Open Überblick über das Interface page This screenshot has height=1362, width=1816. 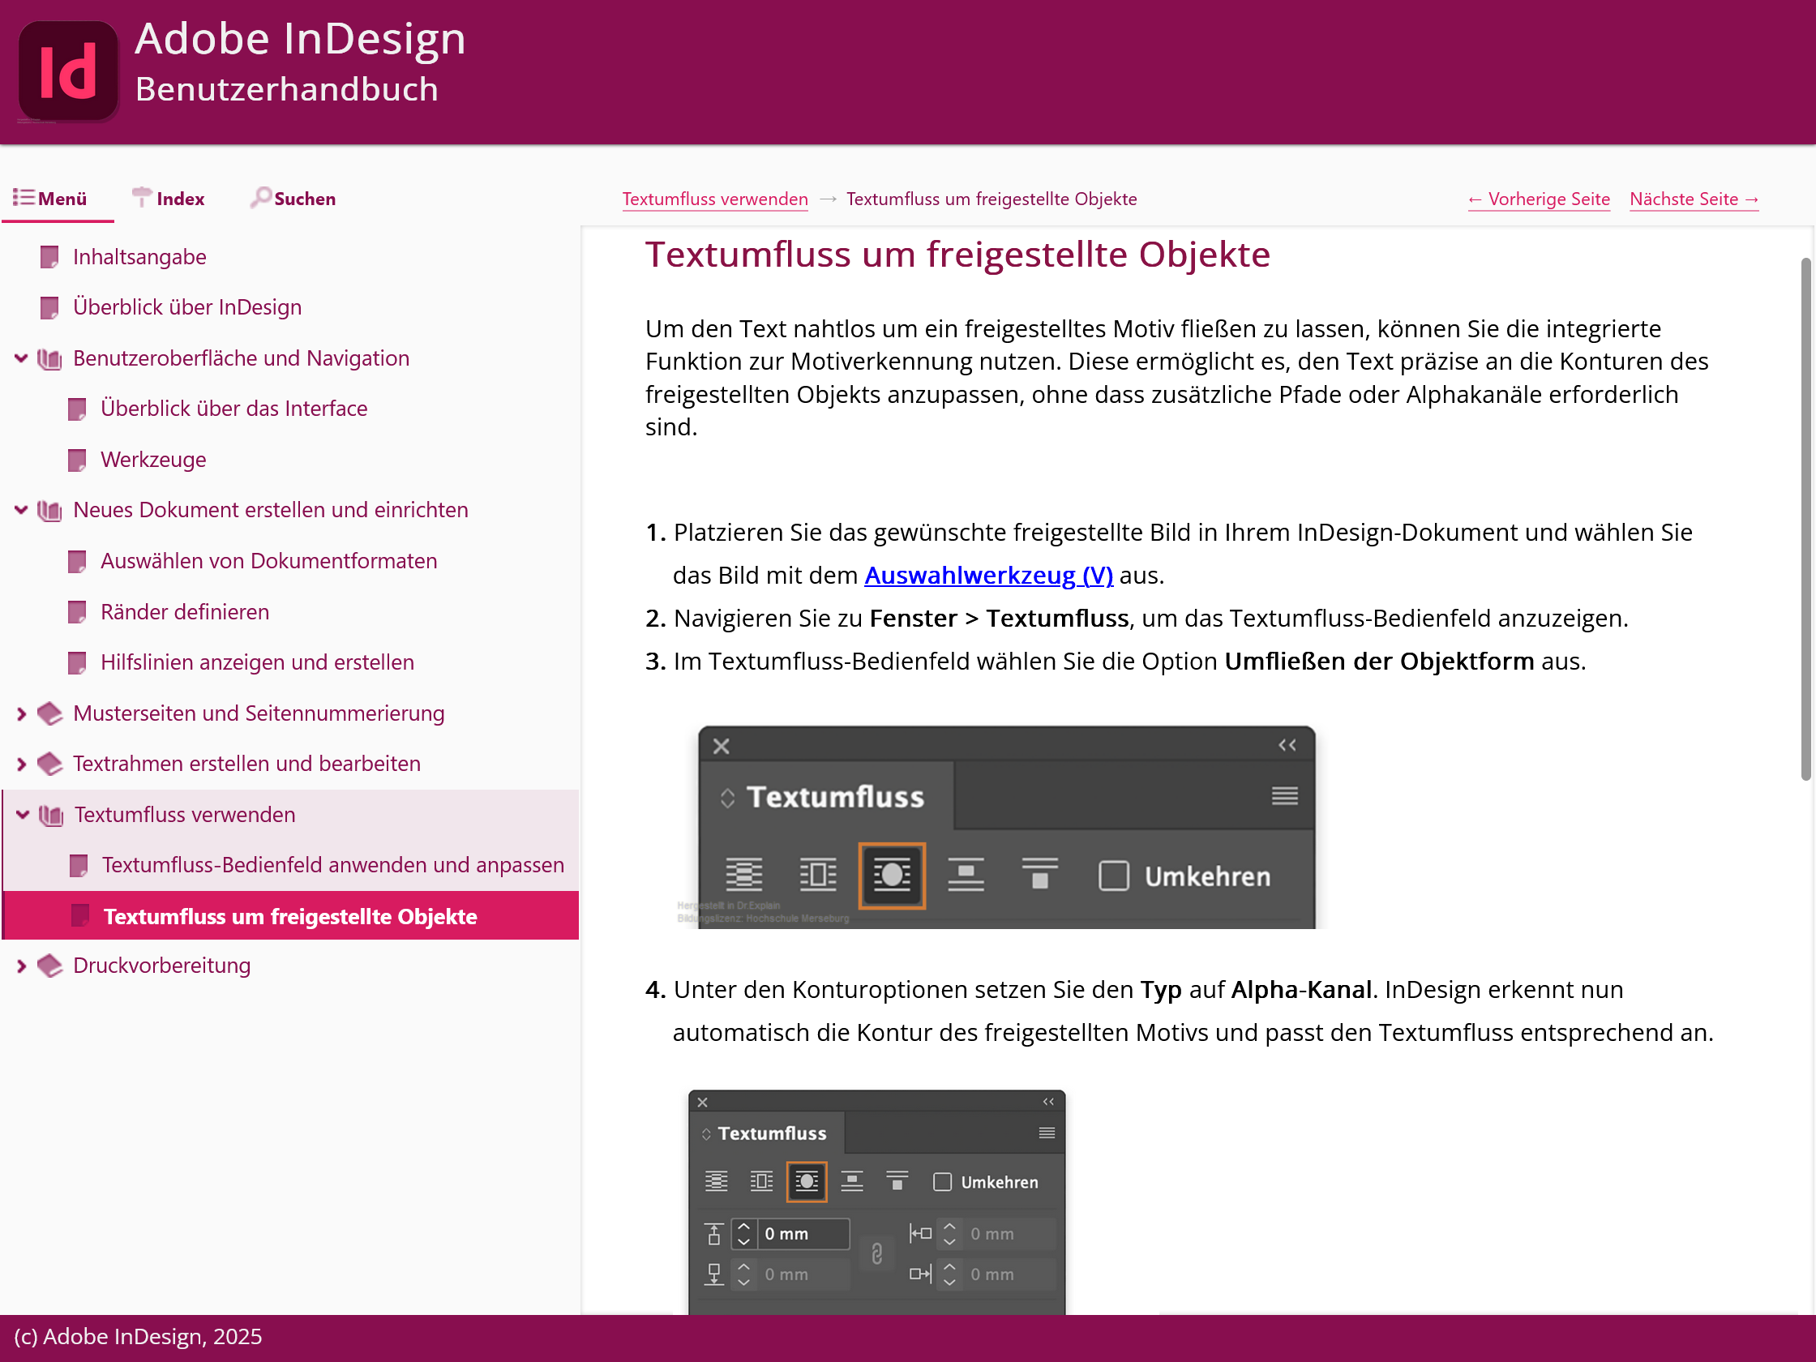[234, 408]
